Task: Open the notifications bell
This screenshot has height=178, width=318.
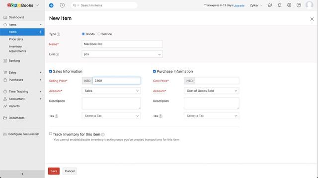Action: pos(279,5)
